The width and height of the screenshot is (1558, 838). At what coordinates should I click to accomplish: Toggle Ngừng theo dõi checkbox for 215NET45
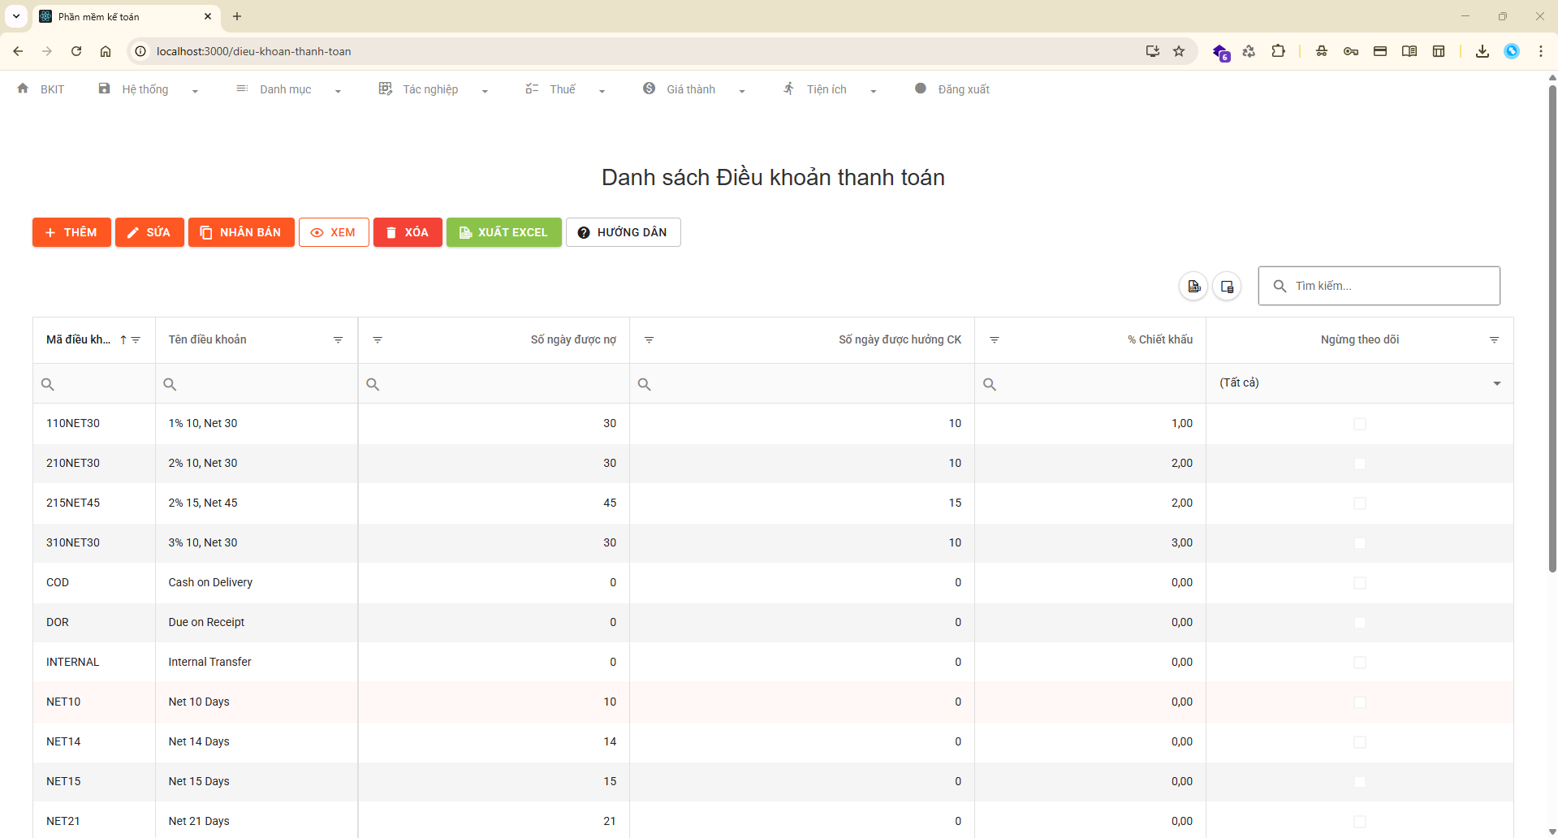(x=1360, y=503)
